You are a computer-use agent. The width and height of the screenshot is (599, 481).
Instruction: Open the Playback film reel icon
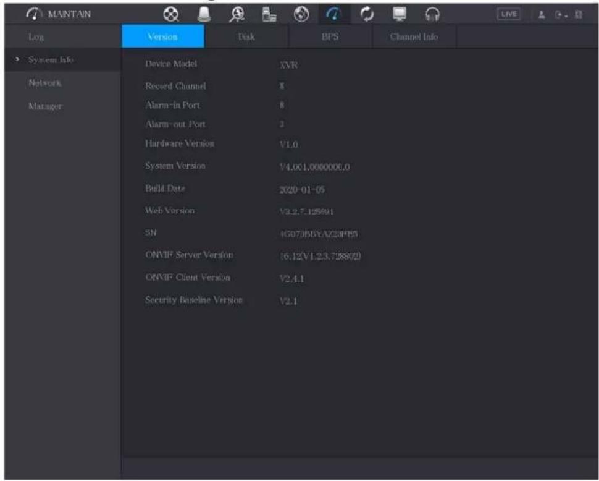(x=171, y=15)
